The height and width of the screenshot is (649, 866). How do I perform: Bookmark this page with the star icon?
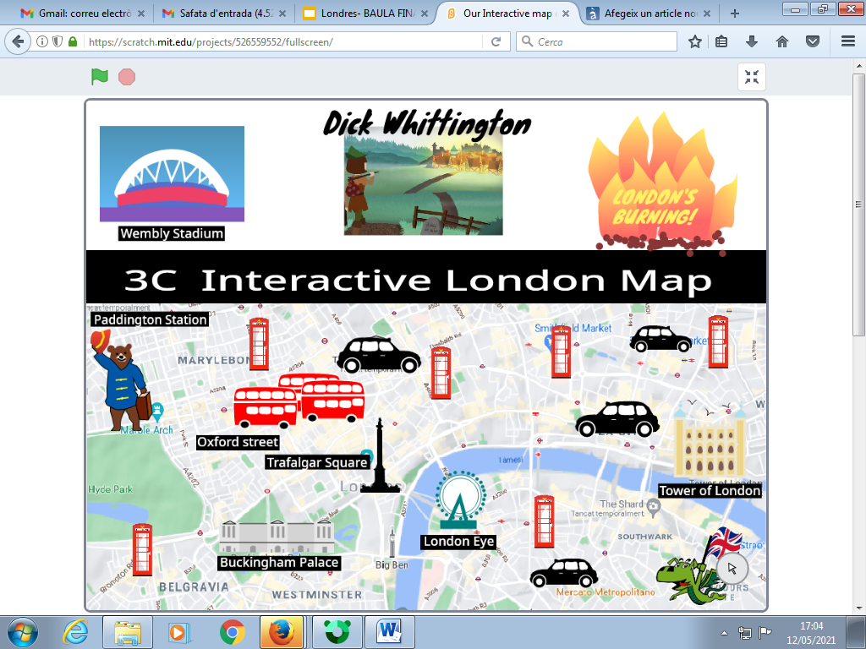(x=695, y=41)
